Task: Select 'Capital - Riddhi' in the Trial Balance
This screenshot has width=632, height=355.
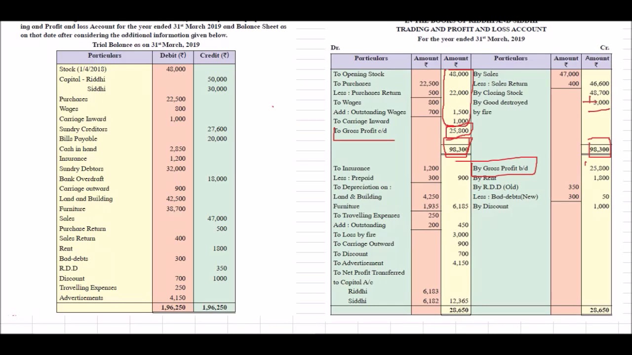Action: (x=82, y=79)
